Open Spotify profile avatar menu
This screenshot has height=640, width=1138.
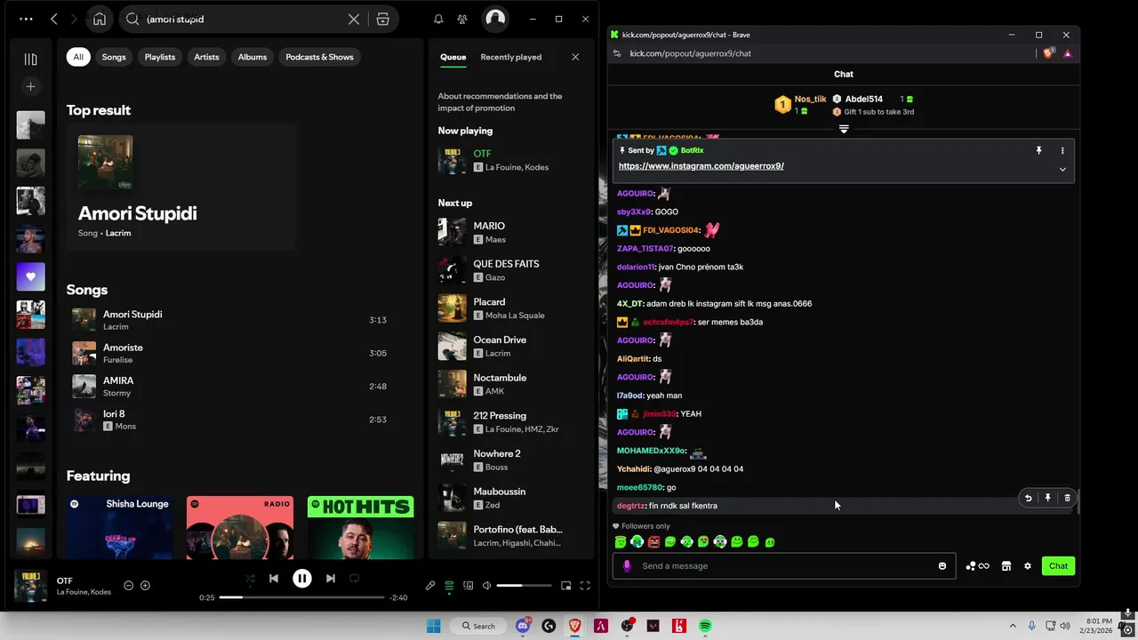[495, 19]
